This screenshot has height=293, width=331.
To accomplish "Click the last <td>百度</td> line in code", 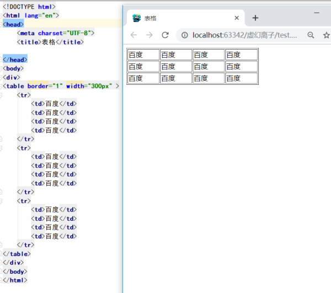I will [x=54, y=236].
